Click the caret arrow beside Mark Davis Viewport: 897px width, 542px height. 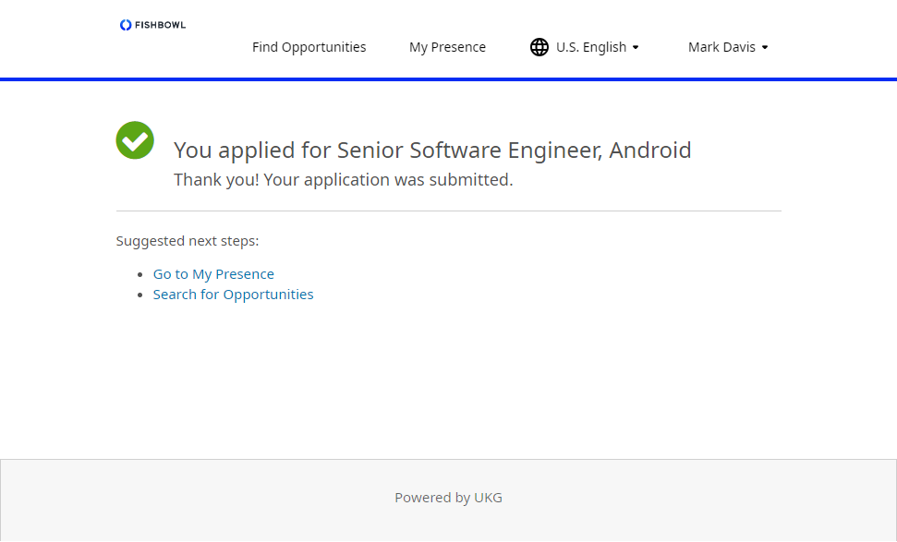point(765,48)
